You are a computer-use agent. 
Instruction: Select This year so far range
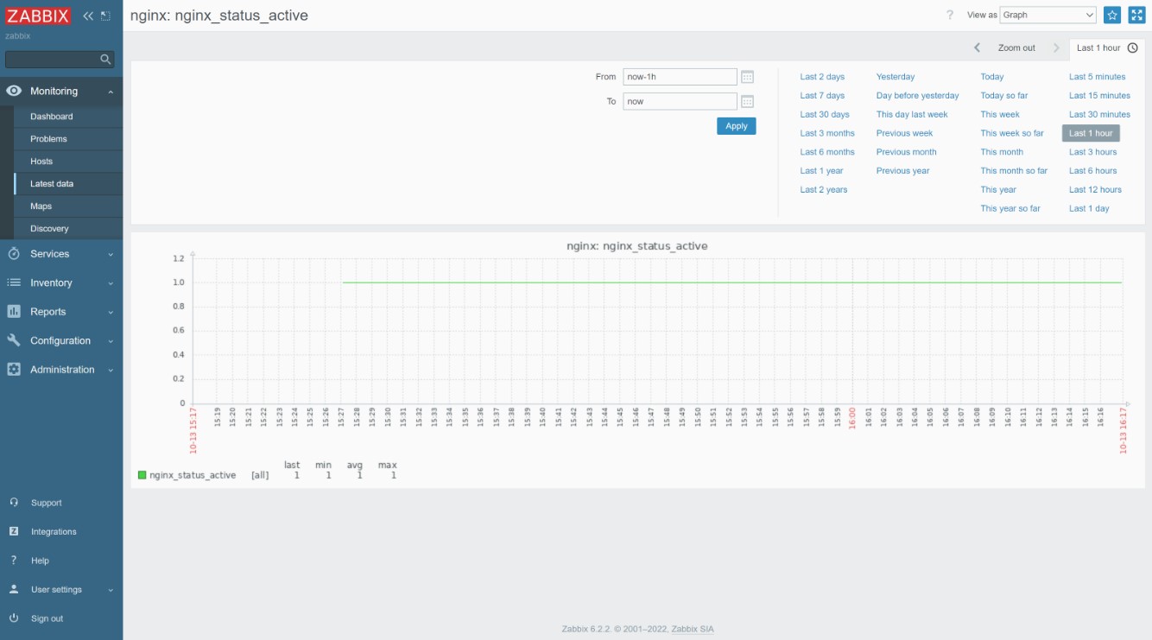[1010, 209]
